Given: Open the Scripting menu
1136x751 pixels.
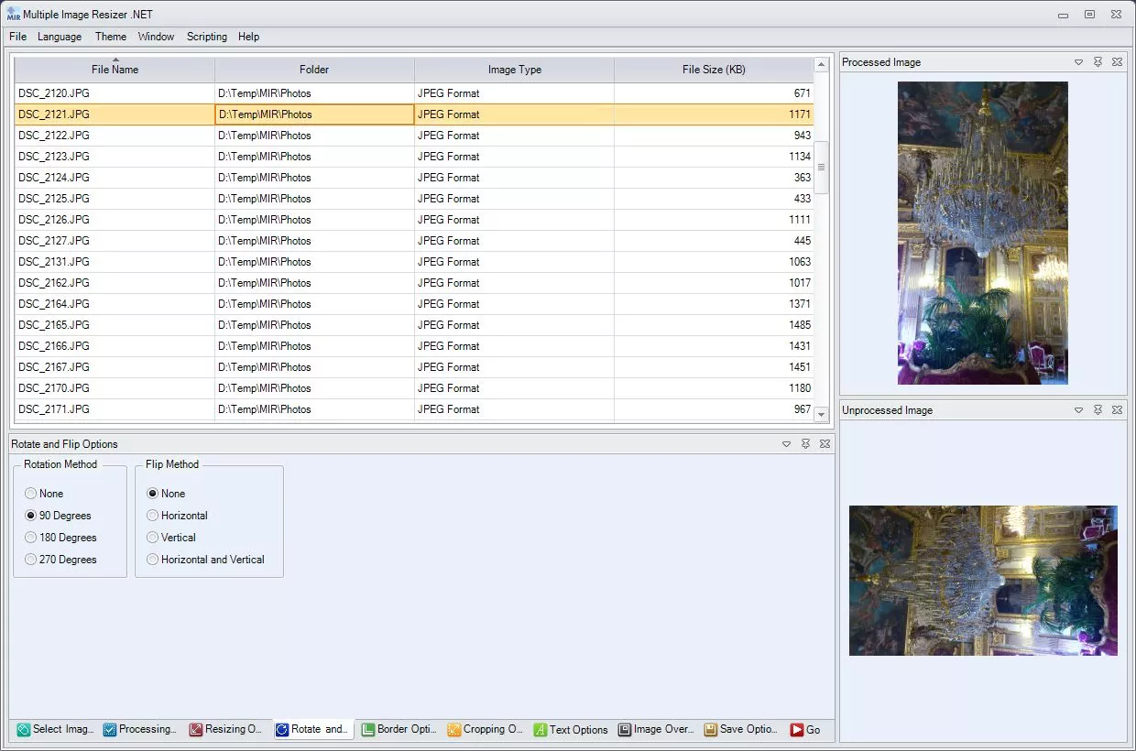Looking at the screenshot, I should (206, 37).
